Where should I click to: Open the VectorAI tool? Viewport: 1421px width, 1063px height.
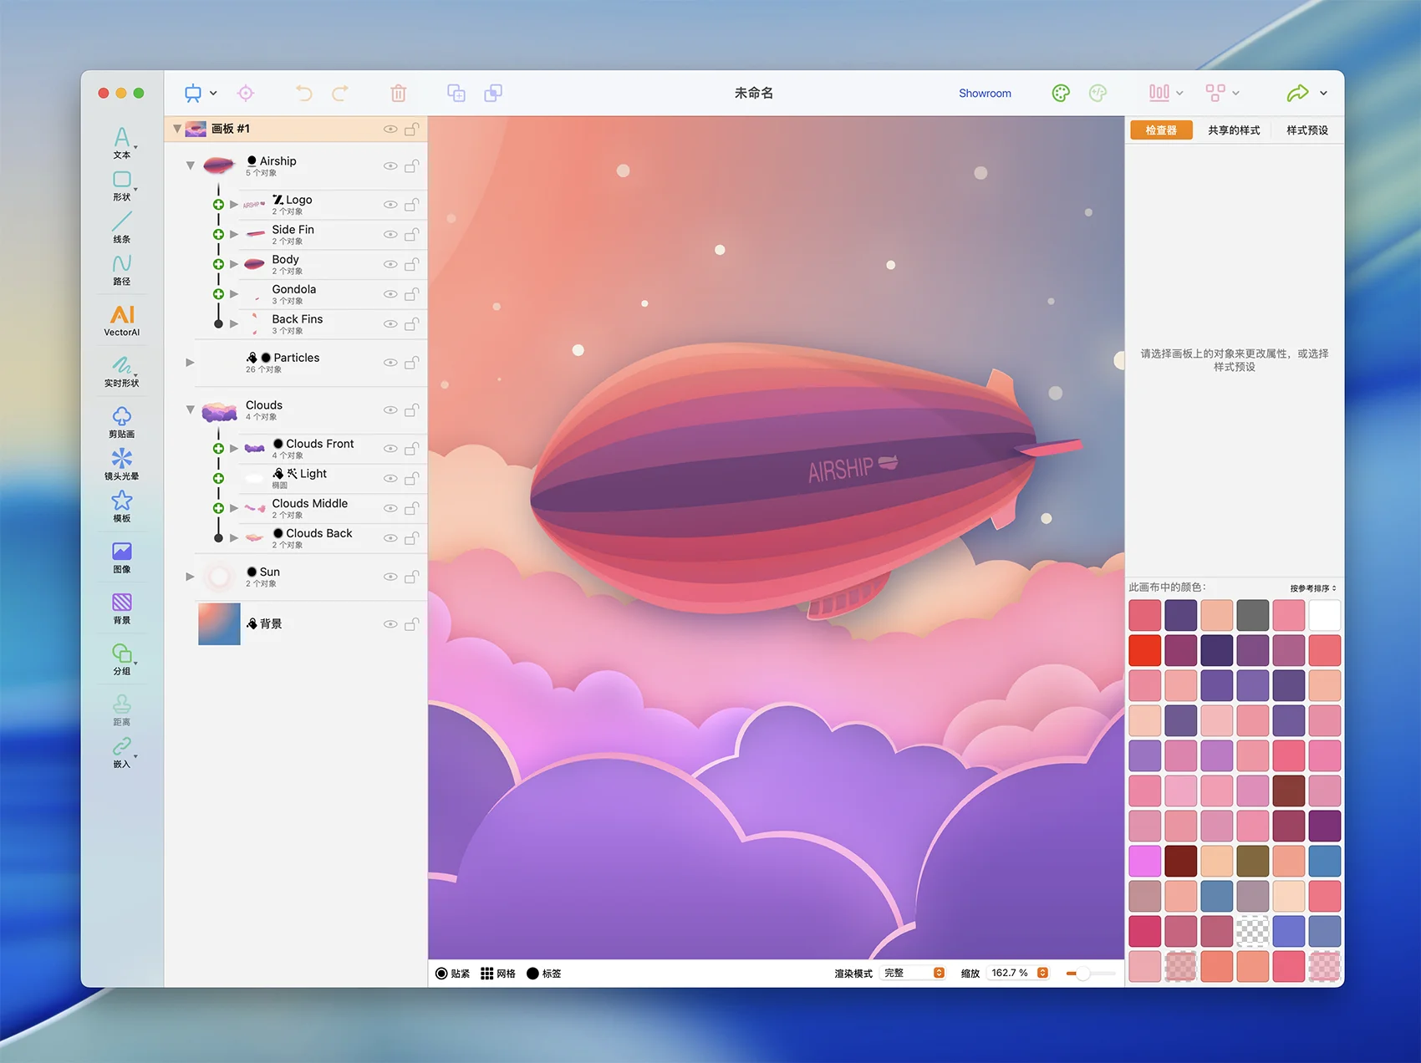(x=122, y=319)
